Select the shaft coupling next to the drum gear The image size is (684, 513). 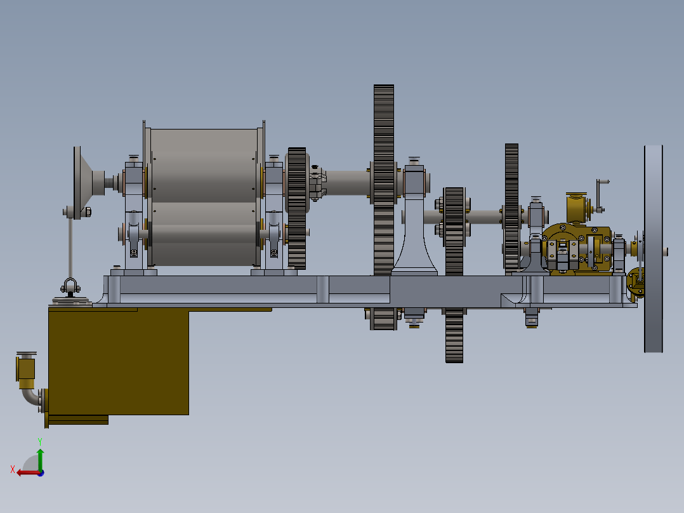[x=317, y=183]
